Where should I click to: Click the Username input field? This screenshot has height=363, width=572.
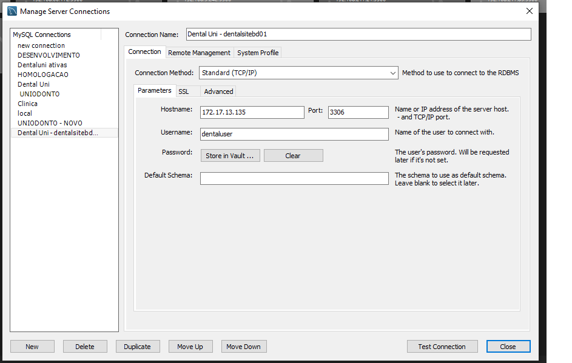pyautogui.click(x=294, y=134)
